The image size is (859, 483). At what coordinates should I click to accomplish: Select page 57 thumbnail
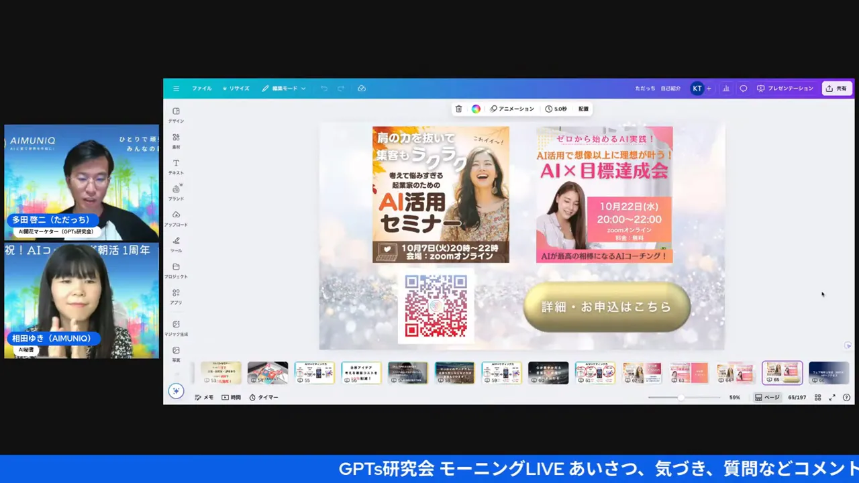click(x=408, y=373)
